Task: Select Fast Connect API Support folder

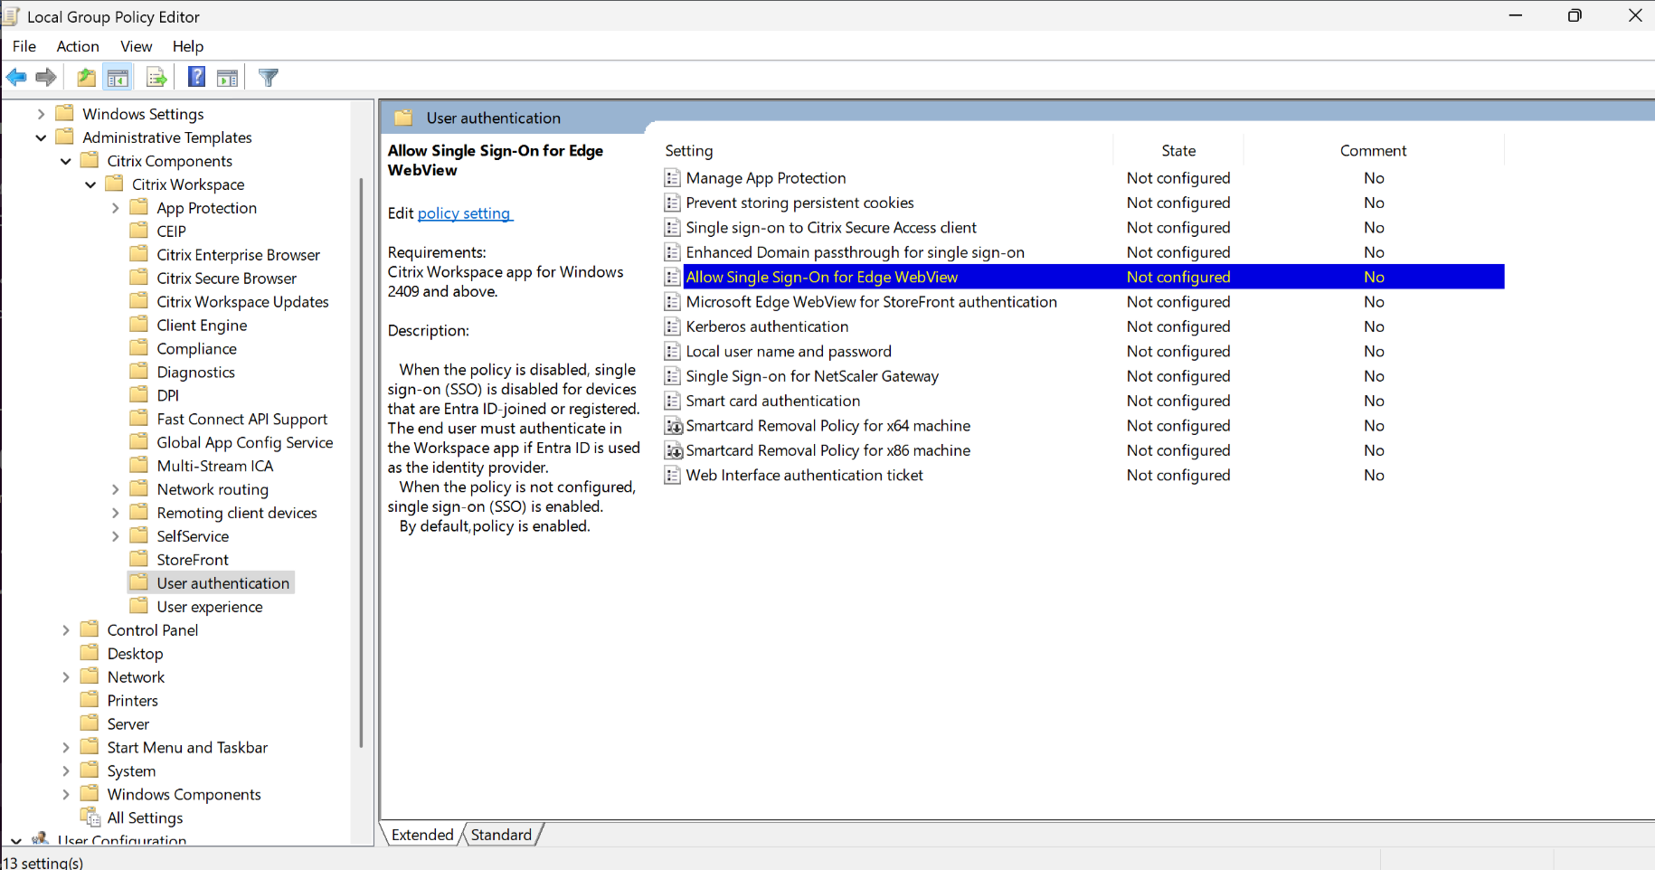Action: [242, 419]
